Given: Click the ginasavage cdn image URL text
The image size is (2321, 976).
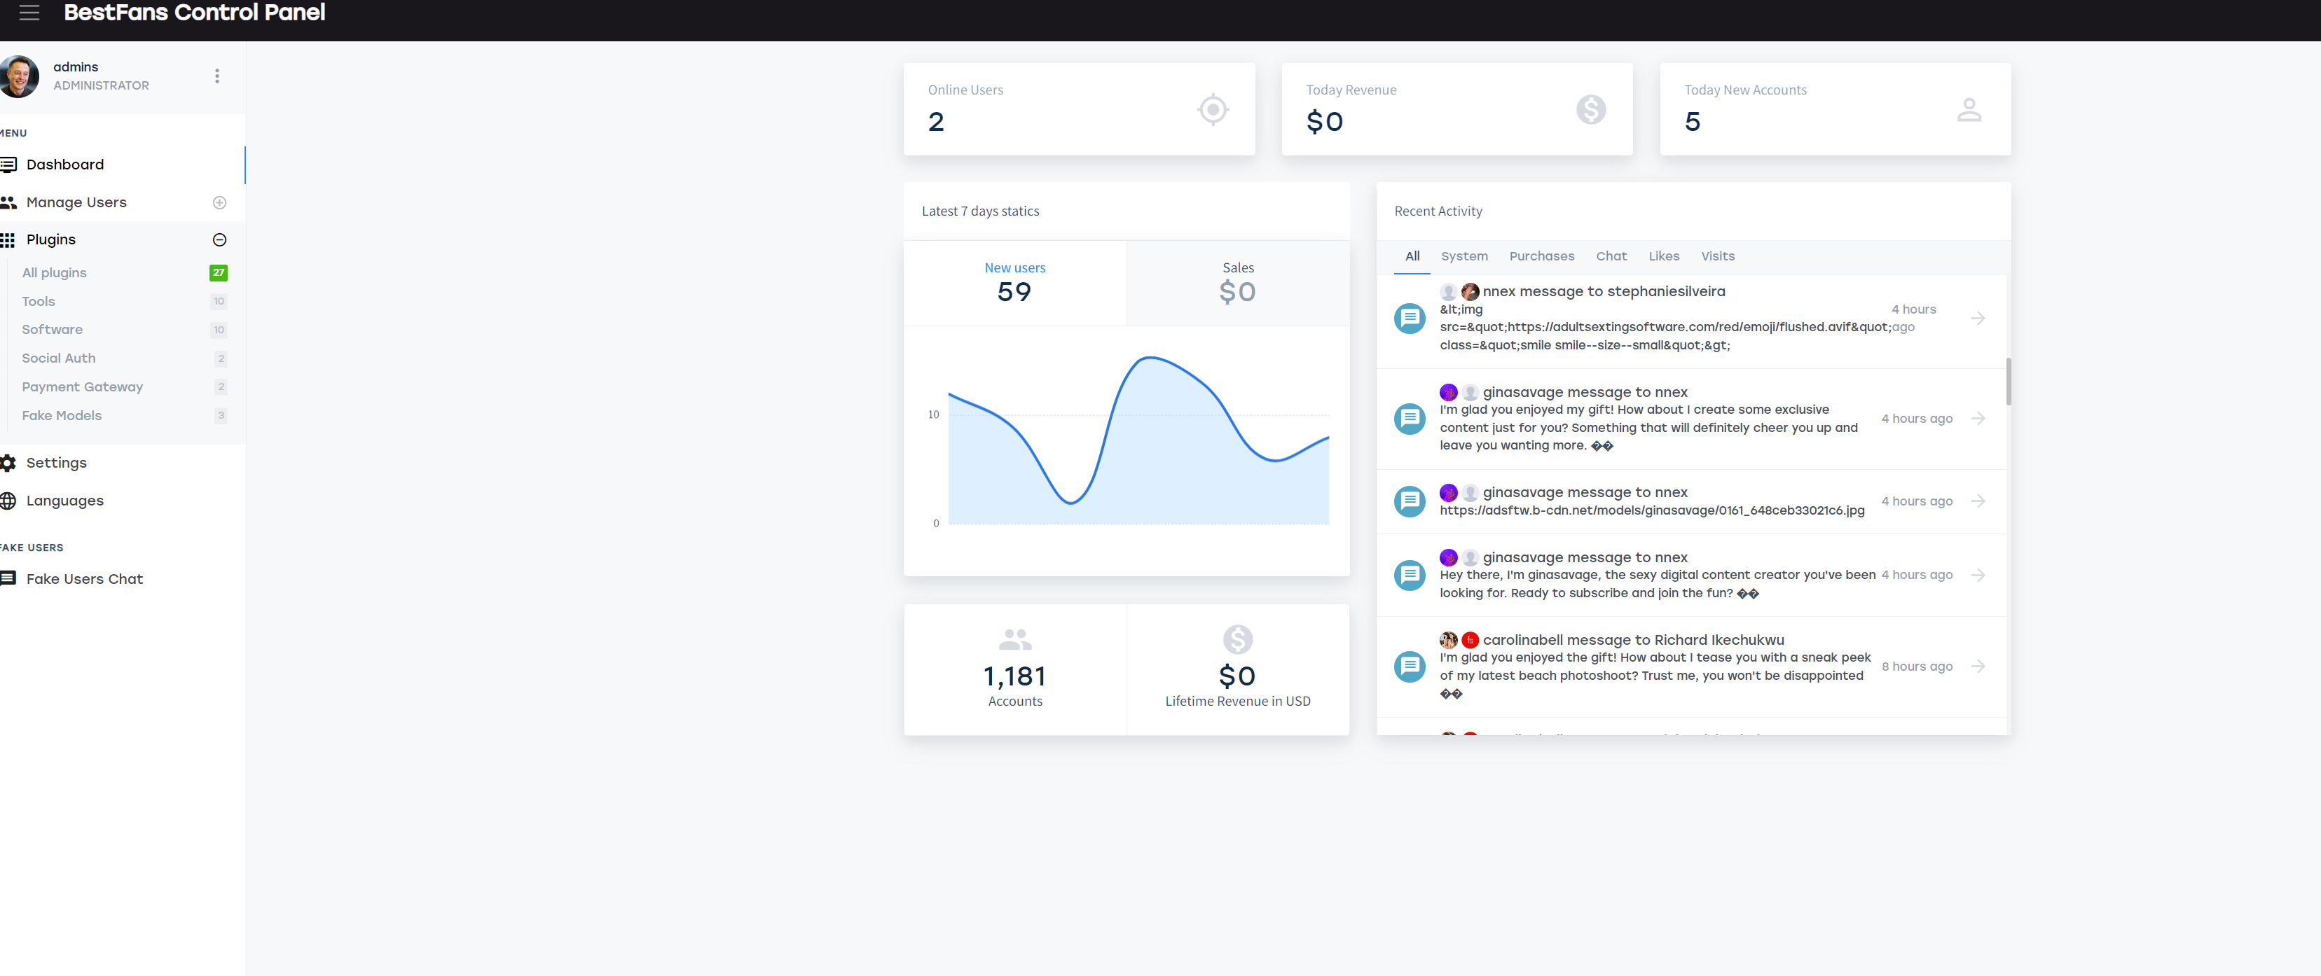Looking at the screenshot, I should tap(1653, 510).
